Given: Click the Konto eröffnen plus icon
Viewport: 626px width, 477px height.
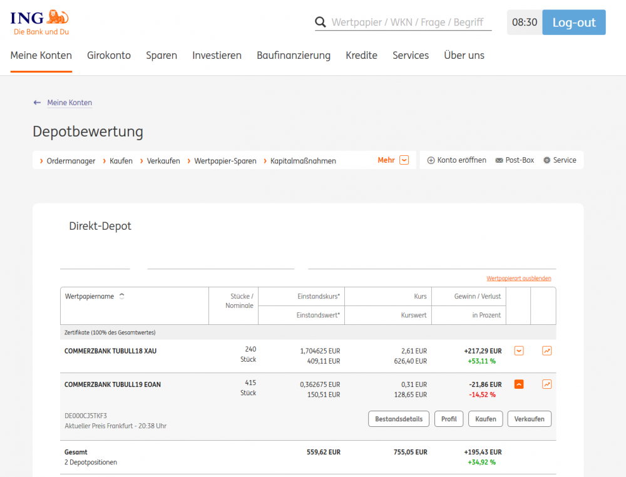Looking at the screenshot, I should 431,160.
